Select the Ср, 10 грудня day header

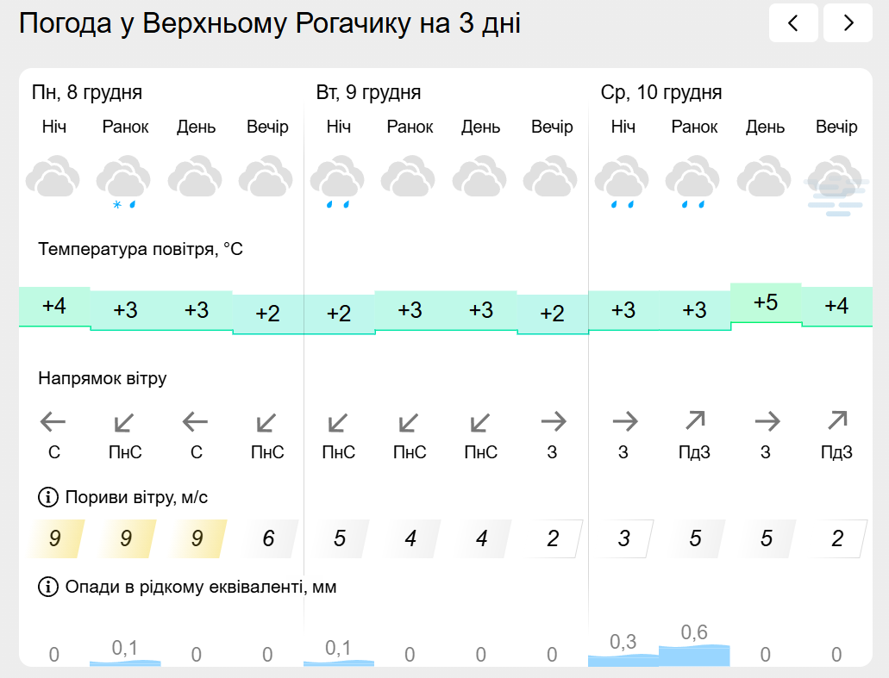661,93
